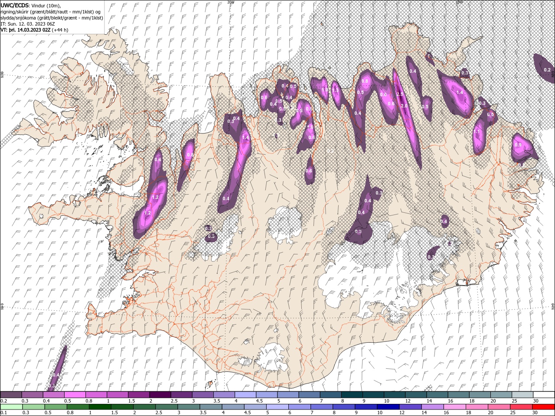The height and width of the screenshot is (416, 555).
Task: Select darkest green bottom-row swatch labeled 1
Action: click(100, 407)
